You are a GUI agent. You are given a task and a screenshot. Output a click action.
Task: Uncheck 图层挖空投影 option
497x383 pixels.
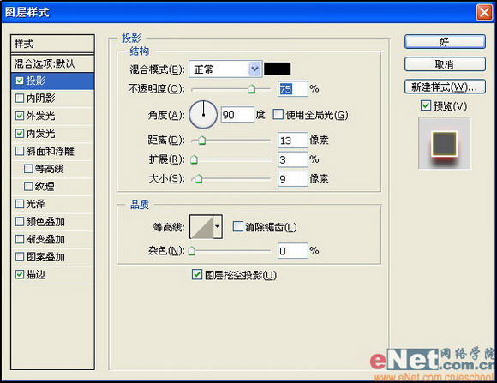point(197,274)
